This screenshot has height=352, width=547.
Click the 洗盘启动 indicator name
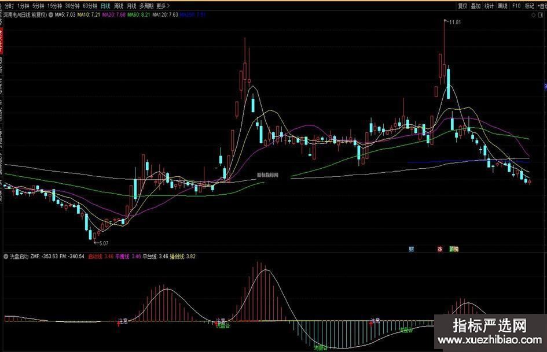pyautogui.click(x=19, y=256)
